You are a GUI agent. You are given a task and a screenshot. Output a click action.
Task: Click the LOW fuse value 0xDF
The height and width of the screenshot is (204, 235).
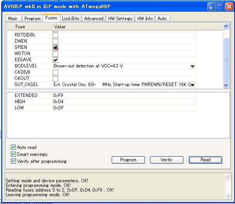tap(59, 108)
